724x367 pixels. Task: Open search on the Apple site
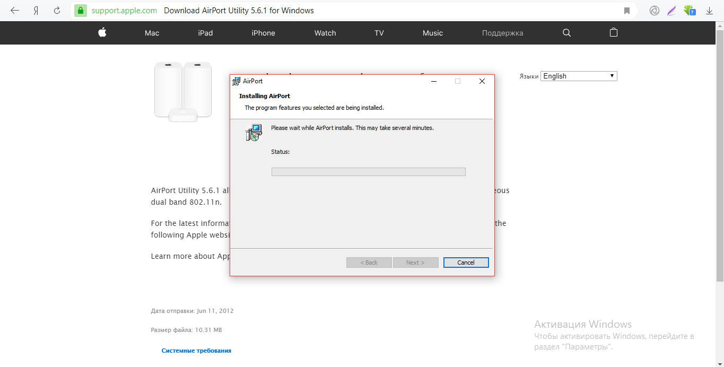pos(566,33)
